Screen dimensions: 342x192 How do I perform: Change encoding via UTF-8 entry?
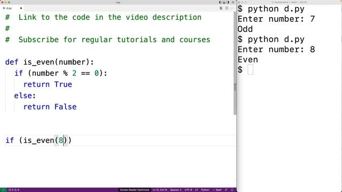pos(188,190)
